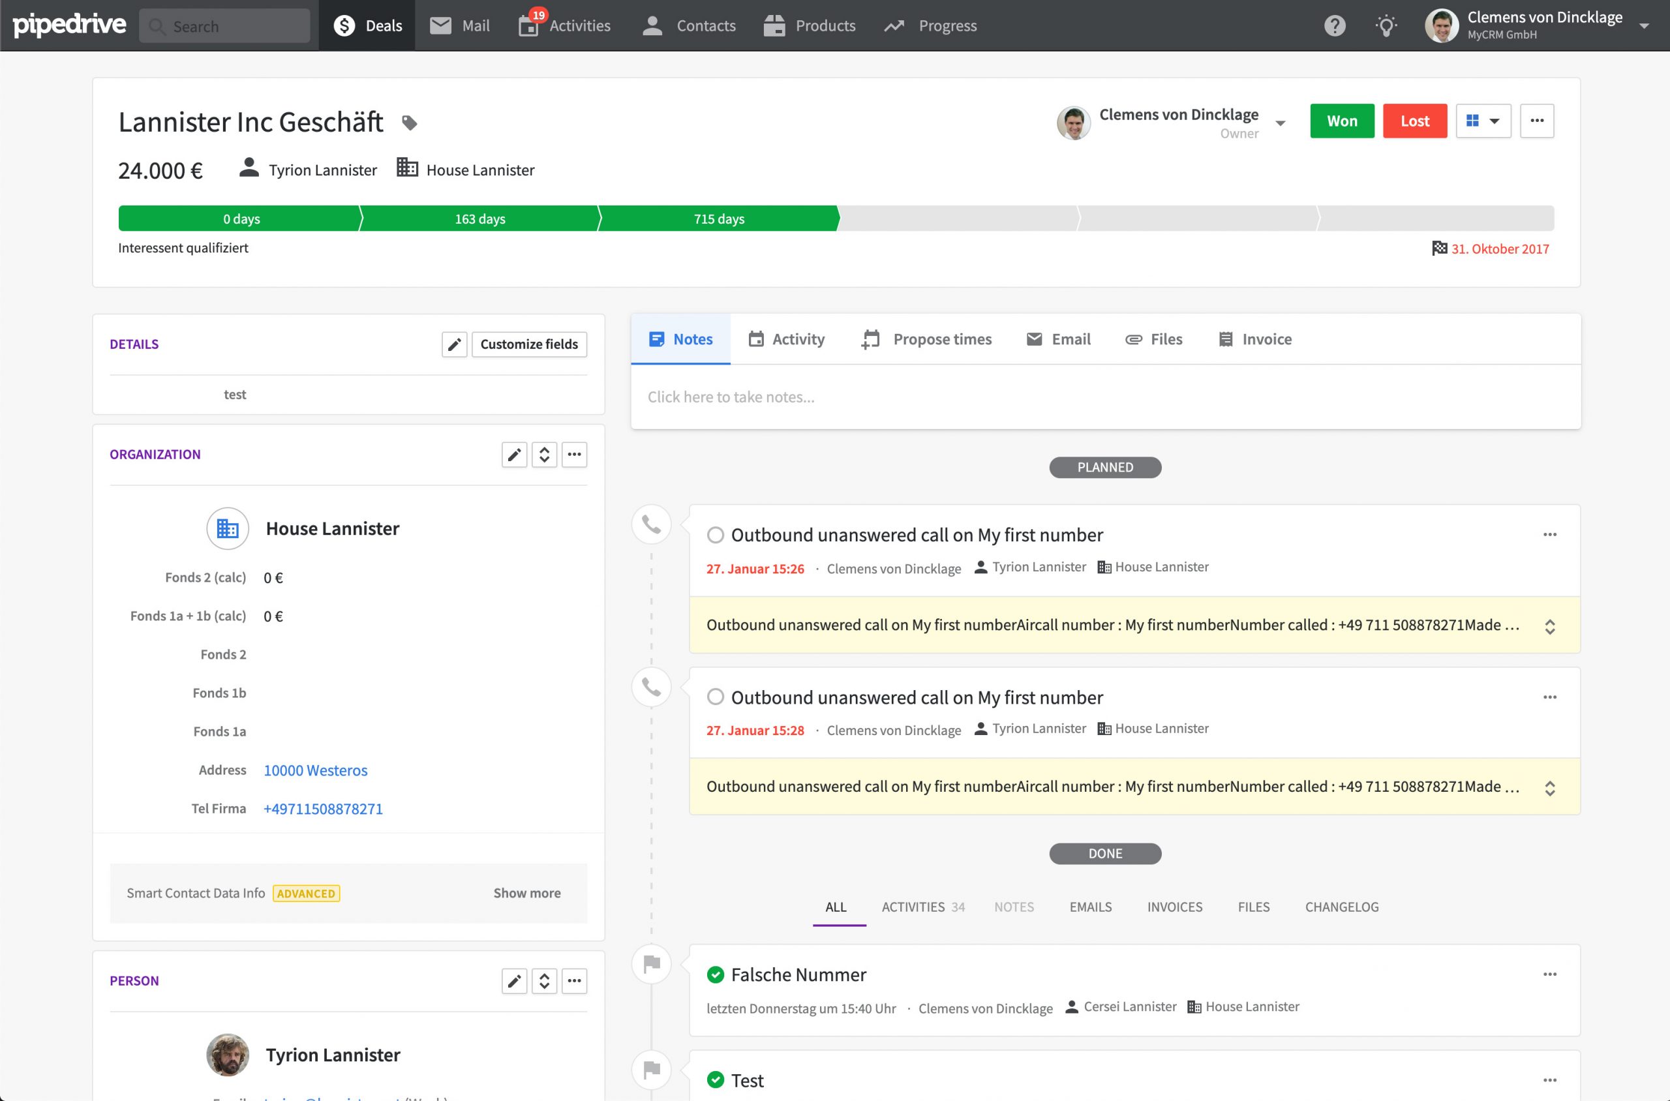Expand the grid view dropdown button
This screenshot has height=1101, width=1670.
(1483, 121)
